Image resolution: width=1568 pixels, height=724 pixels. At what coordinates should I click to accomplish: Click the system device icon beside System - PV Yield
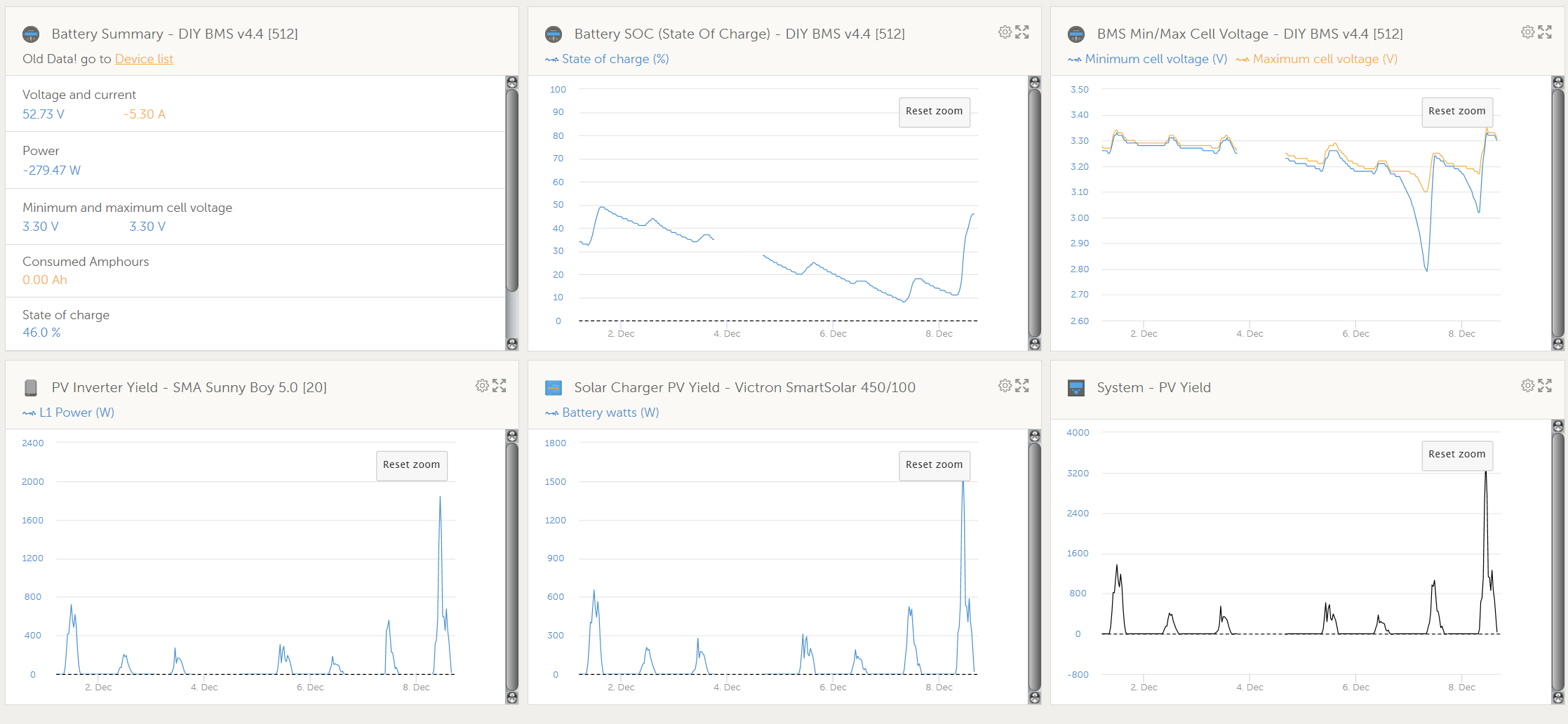(x=1076, y=388)
